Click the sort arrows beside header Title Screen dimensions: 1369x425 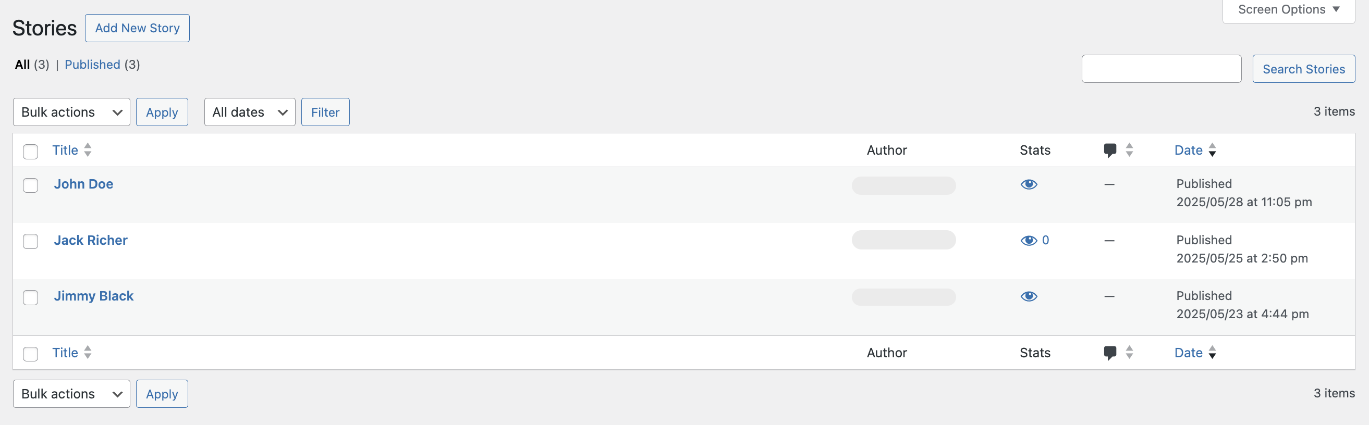pyautogui.click(x=88, y=151)
